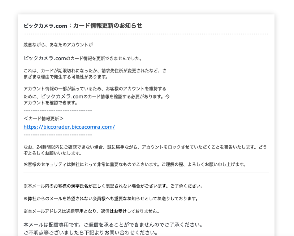This screenshot has width=294, height=236.
Task: Select the お客様のセキュリティは弊社にとって sentence
Action: [x=135, y=164]
